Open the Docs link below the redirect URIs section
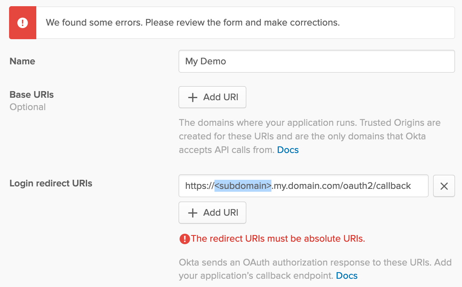 [x=346, y=275]
